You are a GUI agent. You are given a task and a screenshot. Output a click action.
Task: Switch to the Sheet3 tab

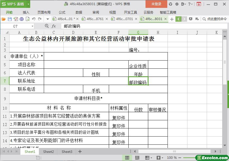(67, 152)
